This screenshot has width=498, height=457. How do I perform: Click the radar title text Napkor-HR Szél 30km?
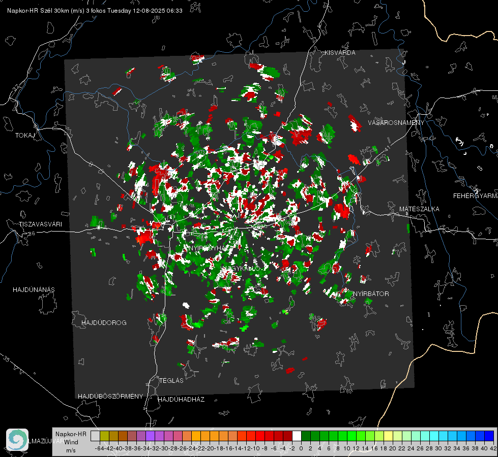tap(46, 11)
